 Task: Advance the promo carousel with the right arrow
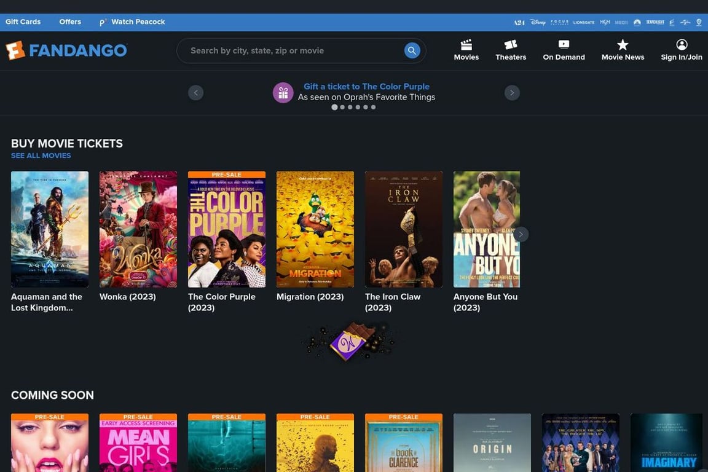coord(512,92)
